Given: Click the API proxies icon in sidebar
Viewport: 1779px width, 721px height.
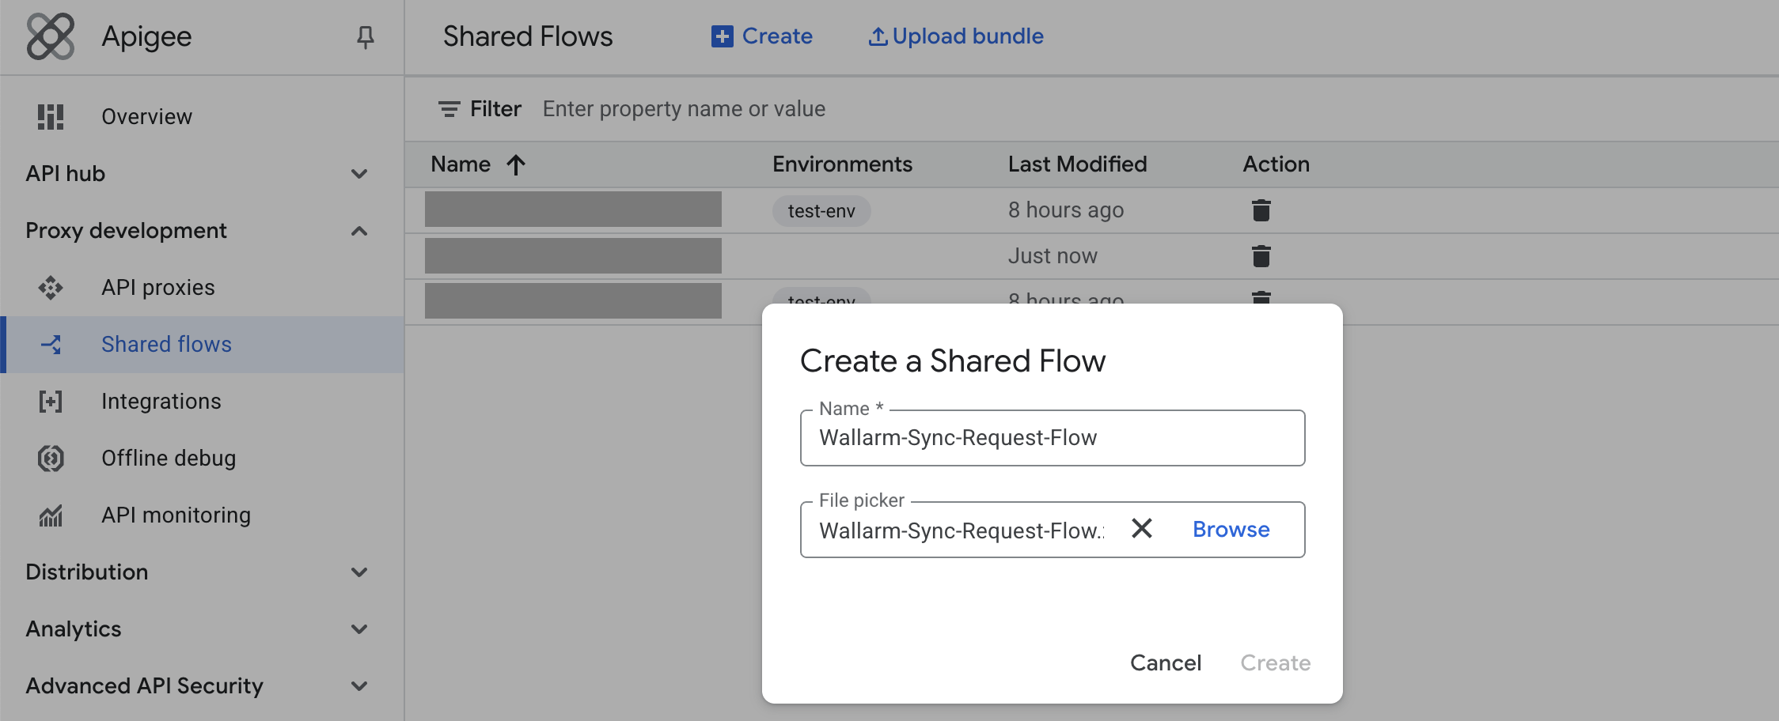Looking at the screenshot, I should 51,288.
